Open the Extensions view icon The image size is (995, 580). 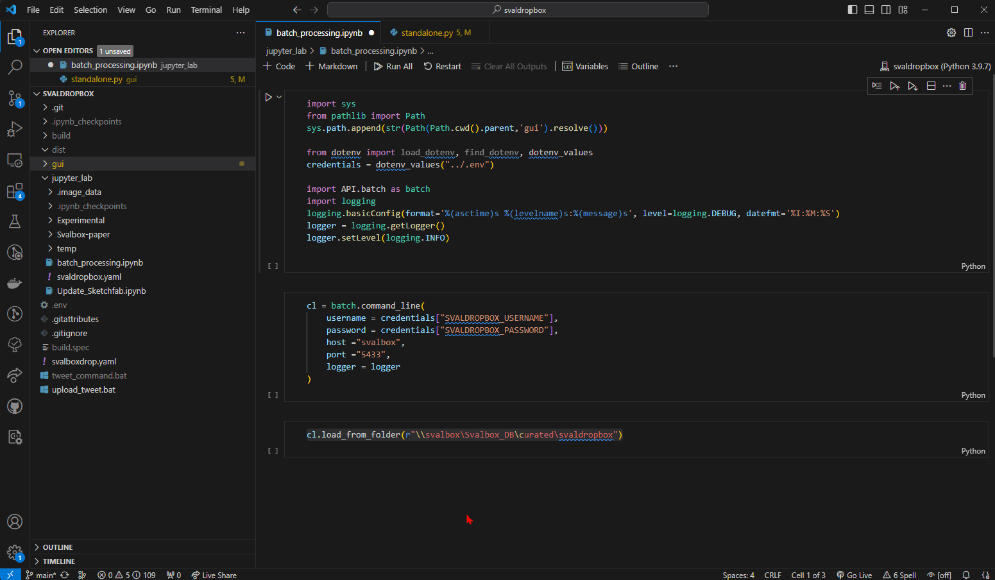(x=15, y=191)
